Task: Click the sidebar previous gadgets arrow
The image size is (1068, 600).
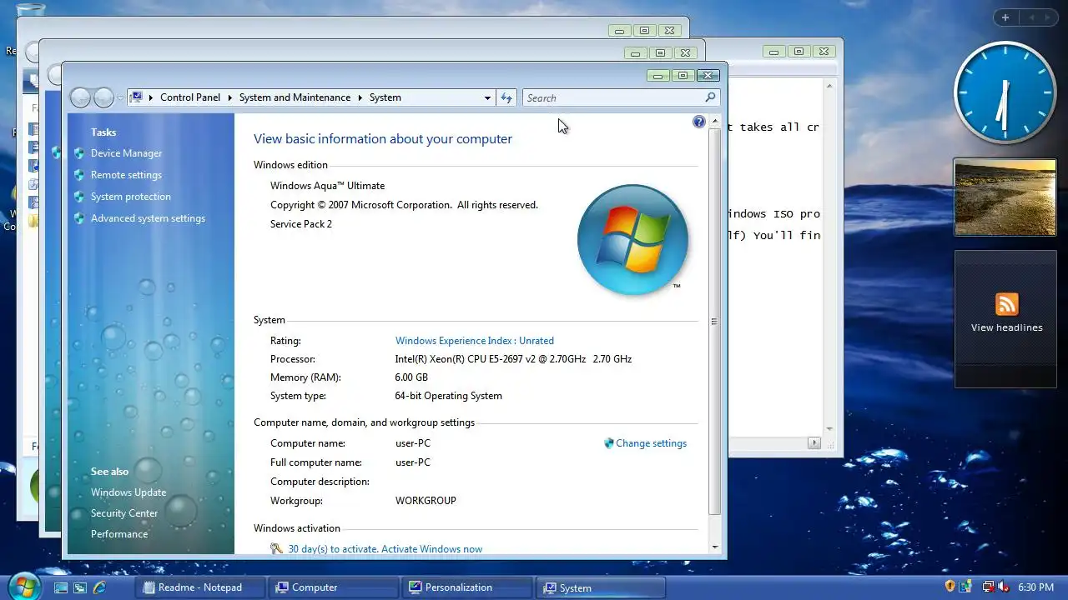Action: click(1030, 17)
